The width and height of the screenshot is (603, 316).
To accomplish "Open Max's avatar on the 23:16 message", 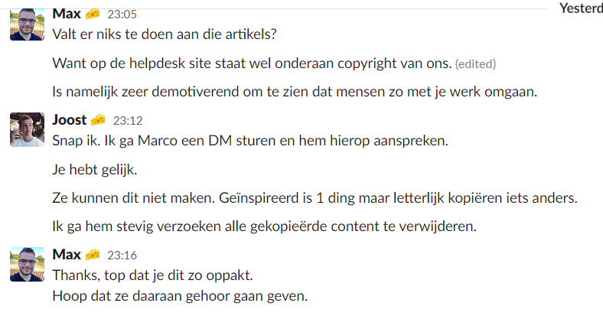I will [x=26, y=264].
